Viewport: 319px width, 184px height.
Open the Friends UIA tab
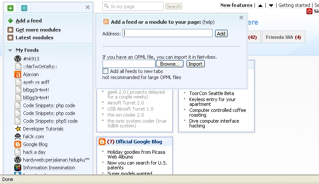tap(283, 37)
